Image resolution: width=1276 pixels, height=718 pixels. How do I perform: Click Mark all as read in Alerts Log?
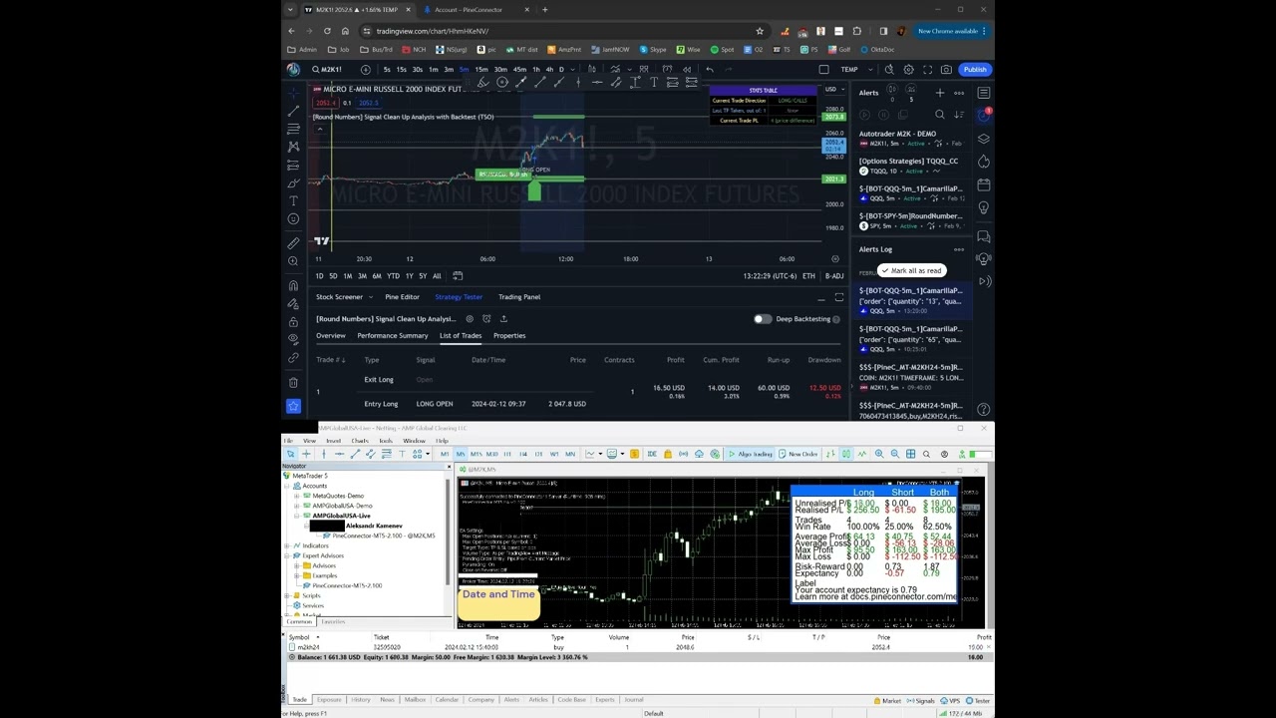pos(911,271)
